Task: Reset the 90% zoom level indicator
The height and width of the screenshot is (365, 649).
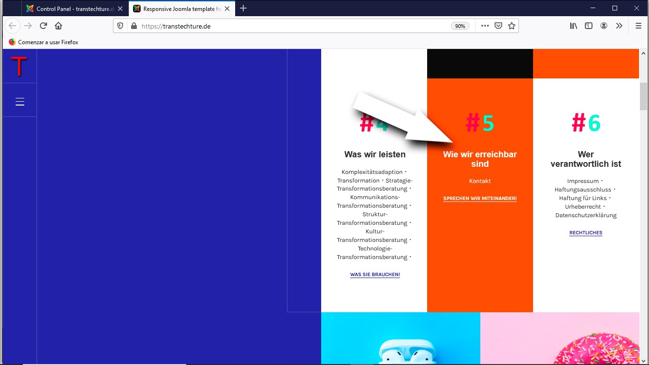Action: [460, 26]
